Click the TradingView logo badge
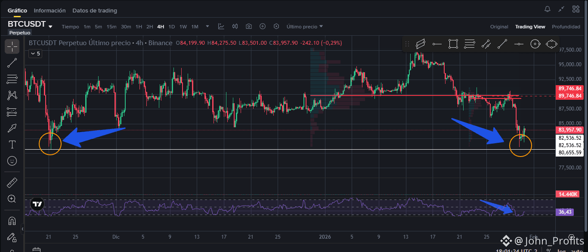This screenshot has height=252, width=588. click(37, 205)
